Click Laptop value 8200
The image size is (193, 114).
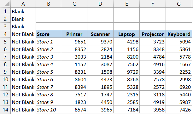click(126, 57)
